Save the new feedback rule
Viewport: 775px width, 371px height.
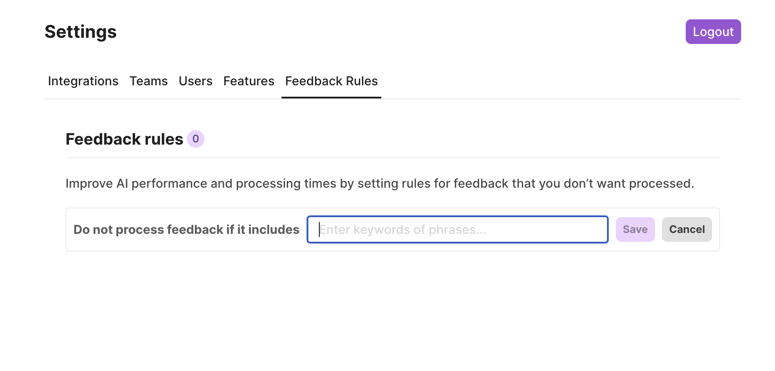tap(635, 229)
